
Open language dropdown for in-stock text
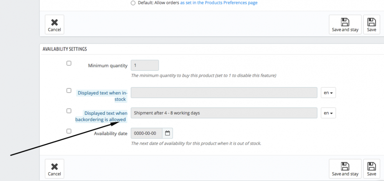(328, 93)
